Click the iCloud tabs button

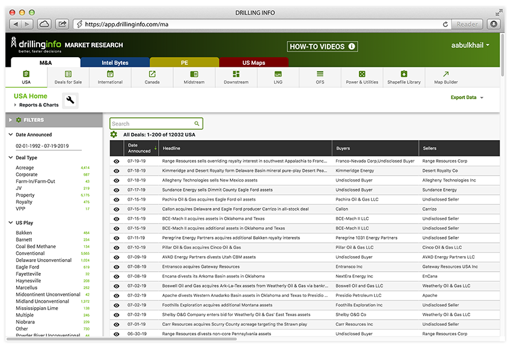point(44,24)
